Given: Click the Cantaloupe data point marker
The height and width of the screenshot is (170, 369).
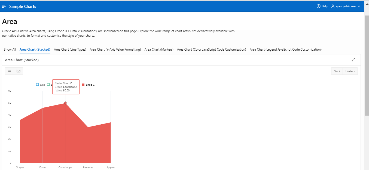Looking at the screenshot, I should point(65,103).
